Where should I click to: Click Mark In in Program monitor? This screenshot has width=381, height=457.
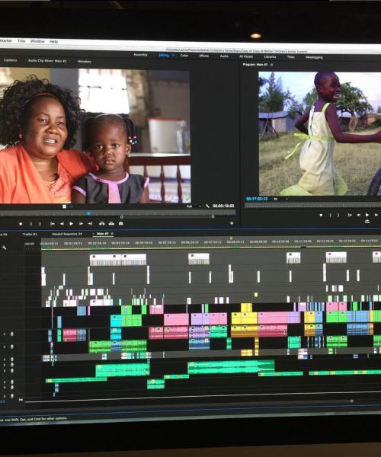pos(331,215)
